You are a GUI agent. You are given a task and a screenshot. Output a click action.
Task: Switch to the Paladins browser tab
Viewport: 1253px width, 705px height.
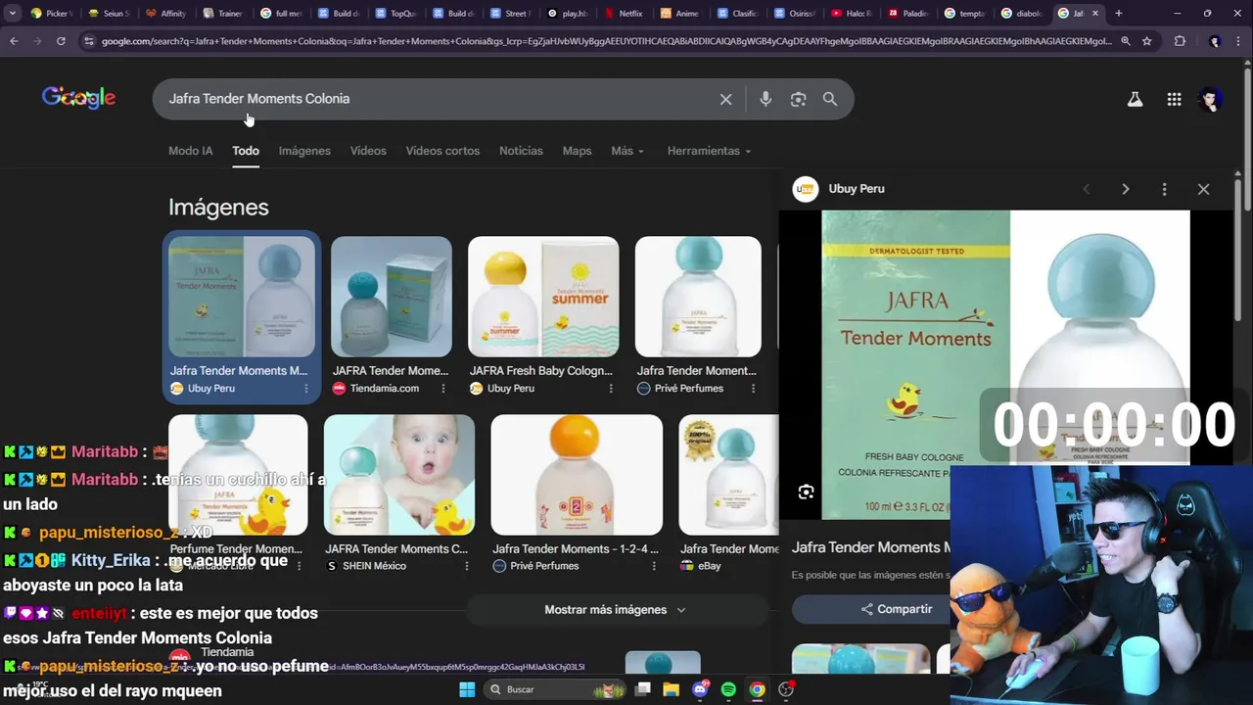click(907, 14)
